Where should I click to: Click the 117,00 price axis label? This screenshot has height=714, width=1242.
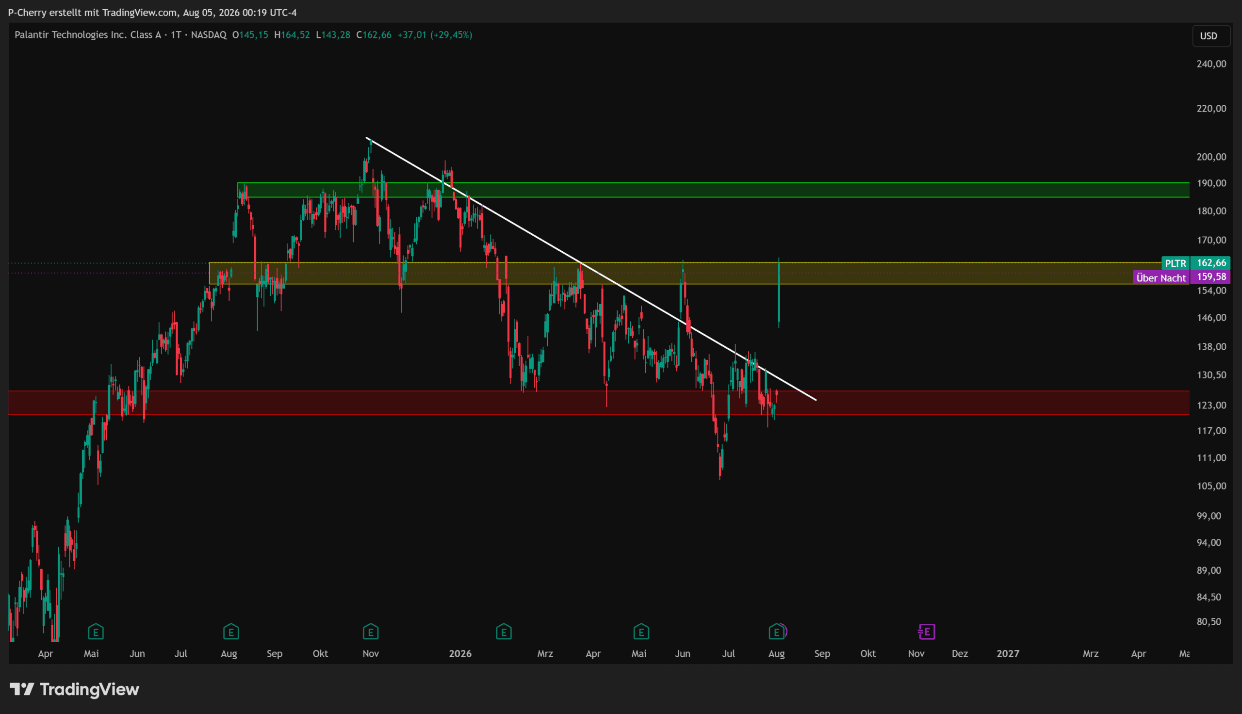tap(1211, 431)
